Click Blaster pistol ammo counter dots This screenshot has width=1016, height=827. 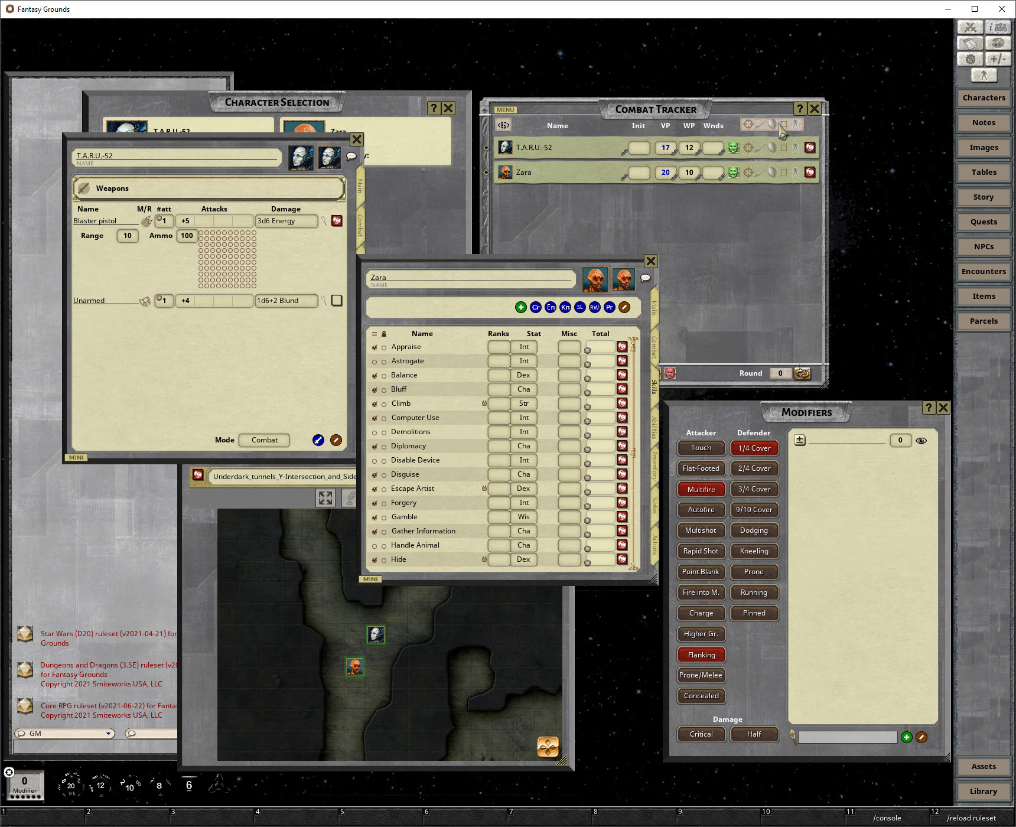[227, 259]
